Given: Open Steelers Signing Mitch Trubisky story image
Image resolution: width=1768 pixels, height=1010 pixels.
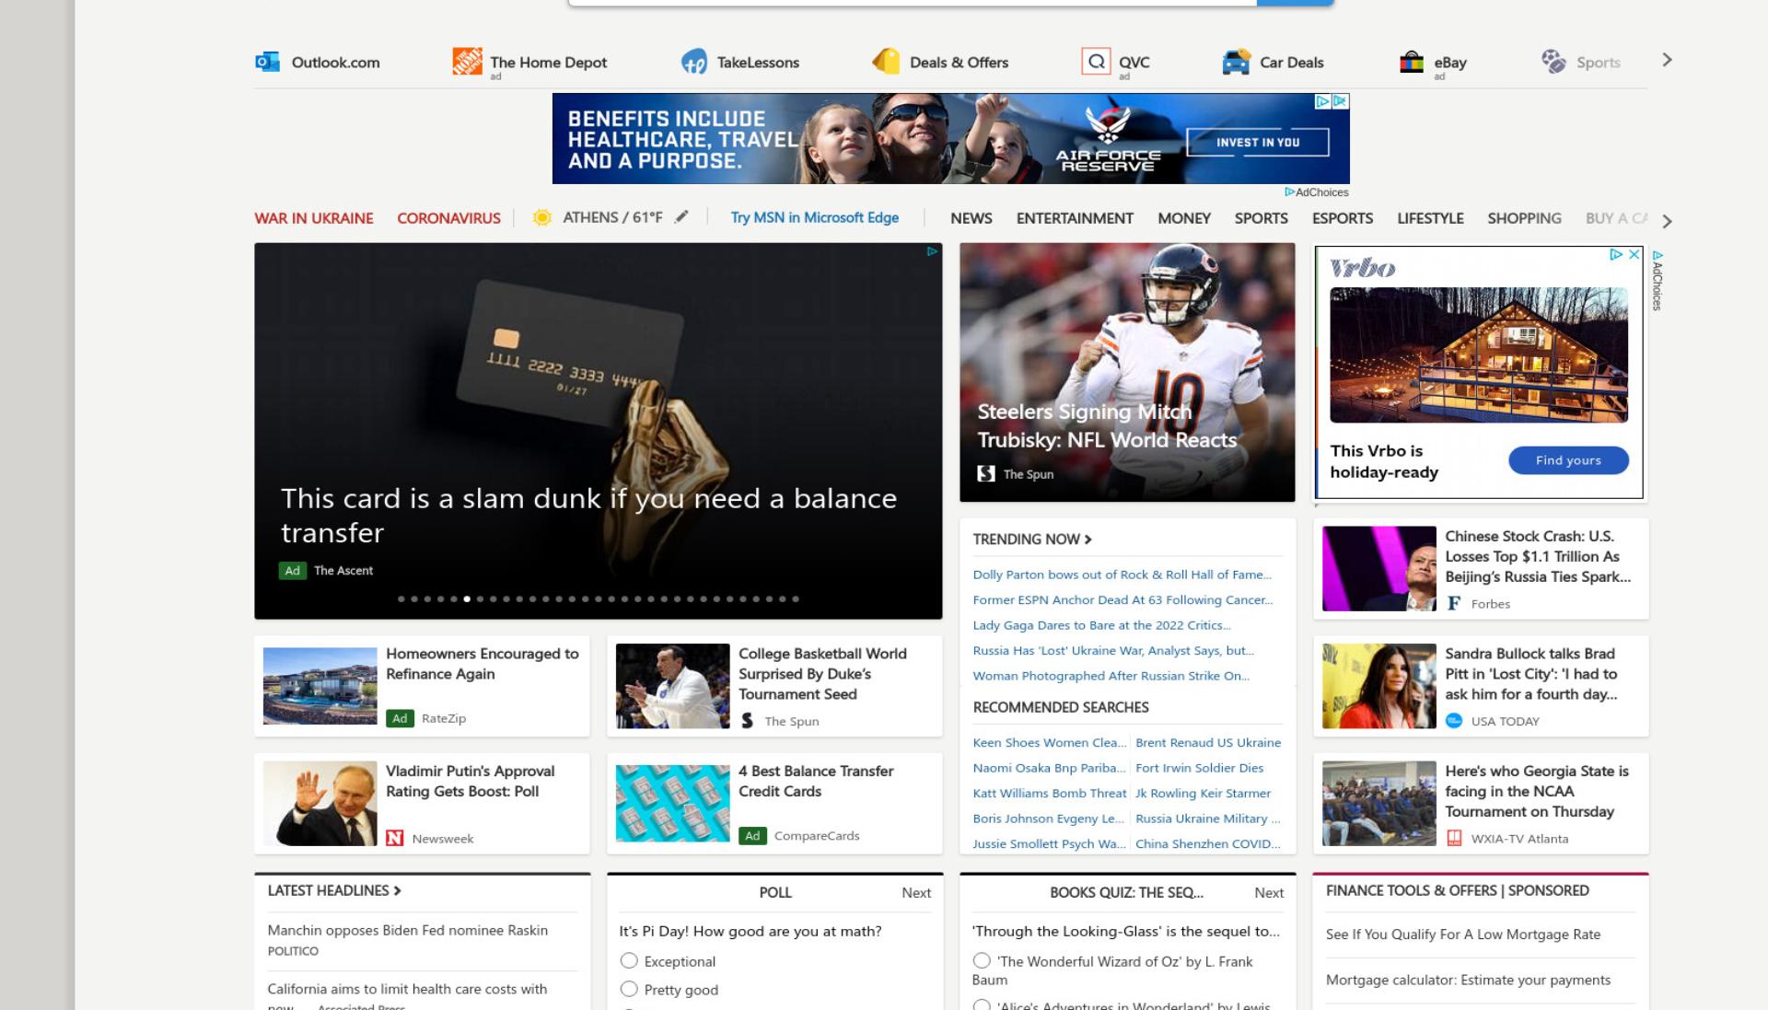Looking at the screenshot, I should pos(1127,372).
